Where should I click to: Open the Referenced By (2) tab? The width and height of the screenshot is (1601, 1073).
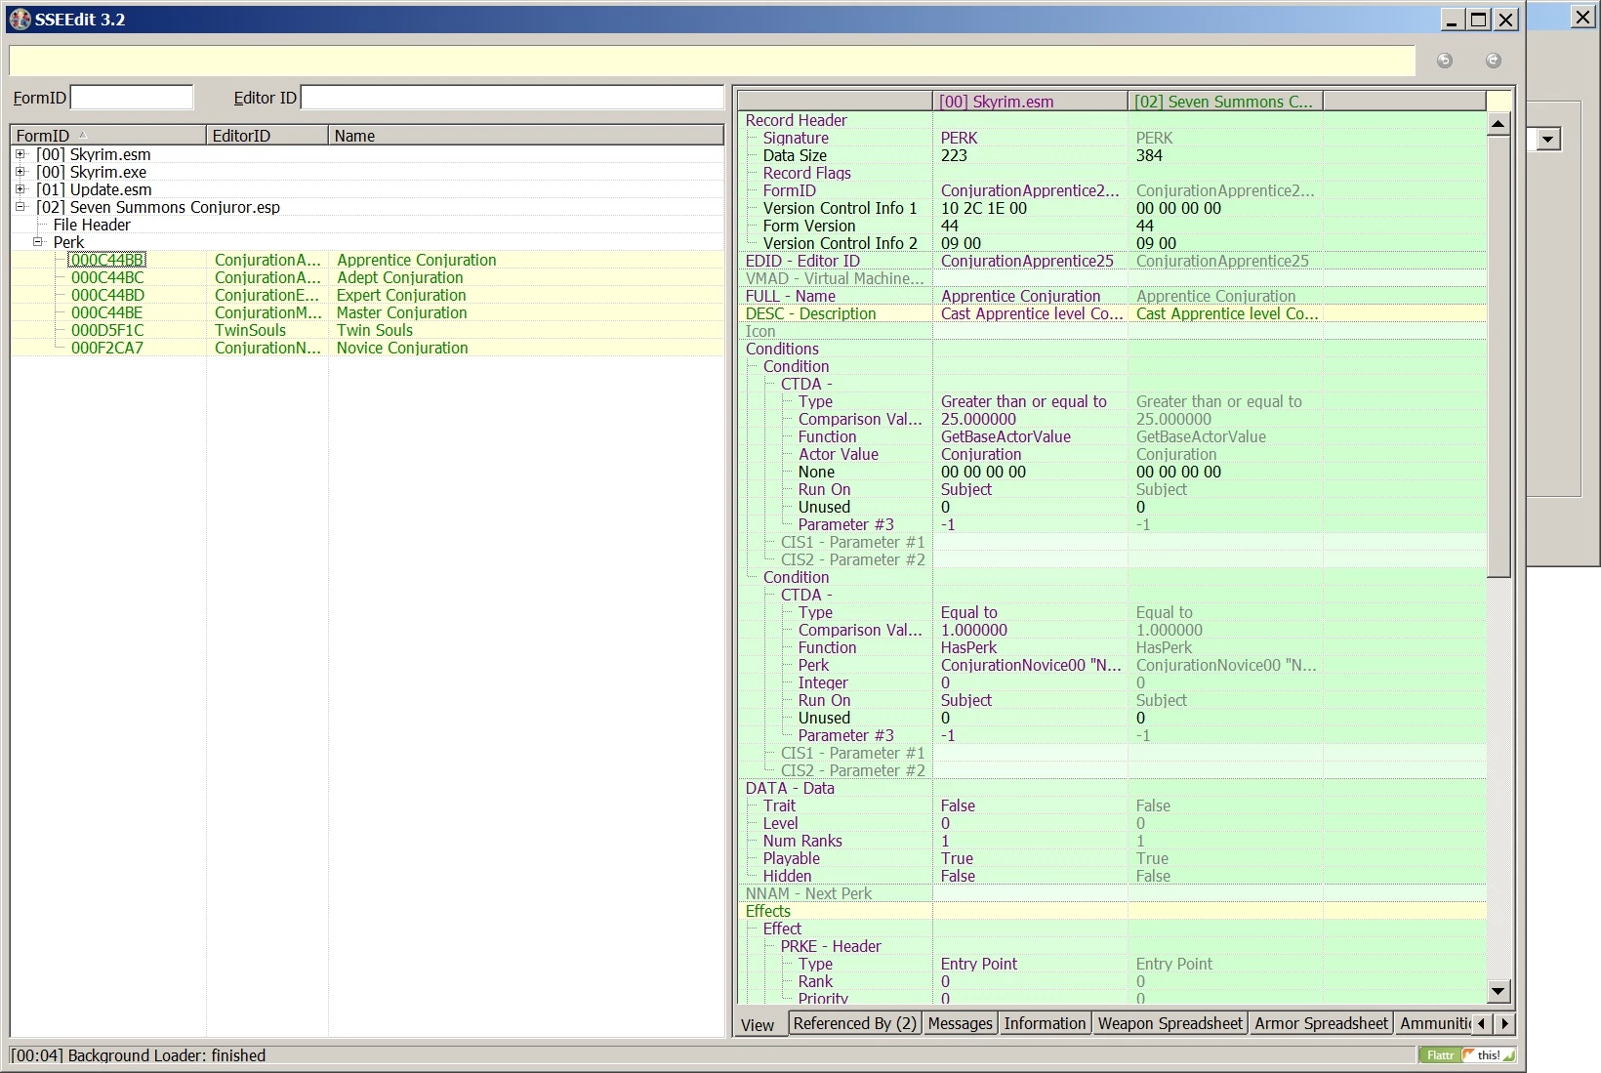pyautogui.click(x=855, y=1023)
